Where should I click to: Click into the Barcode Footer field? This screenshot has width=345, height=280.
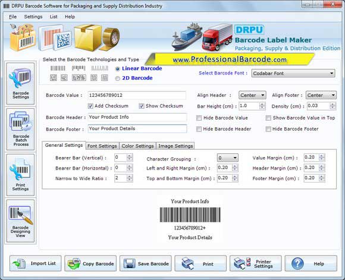click(137, 128)
